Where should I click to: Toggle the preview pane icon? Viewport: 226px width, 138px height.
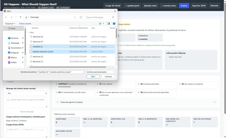[109, 24]
